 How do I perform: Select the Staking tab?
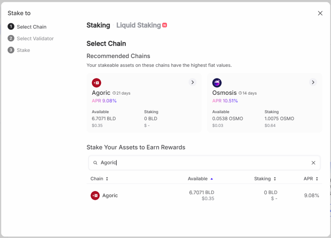click(98, 25)
